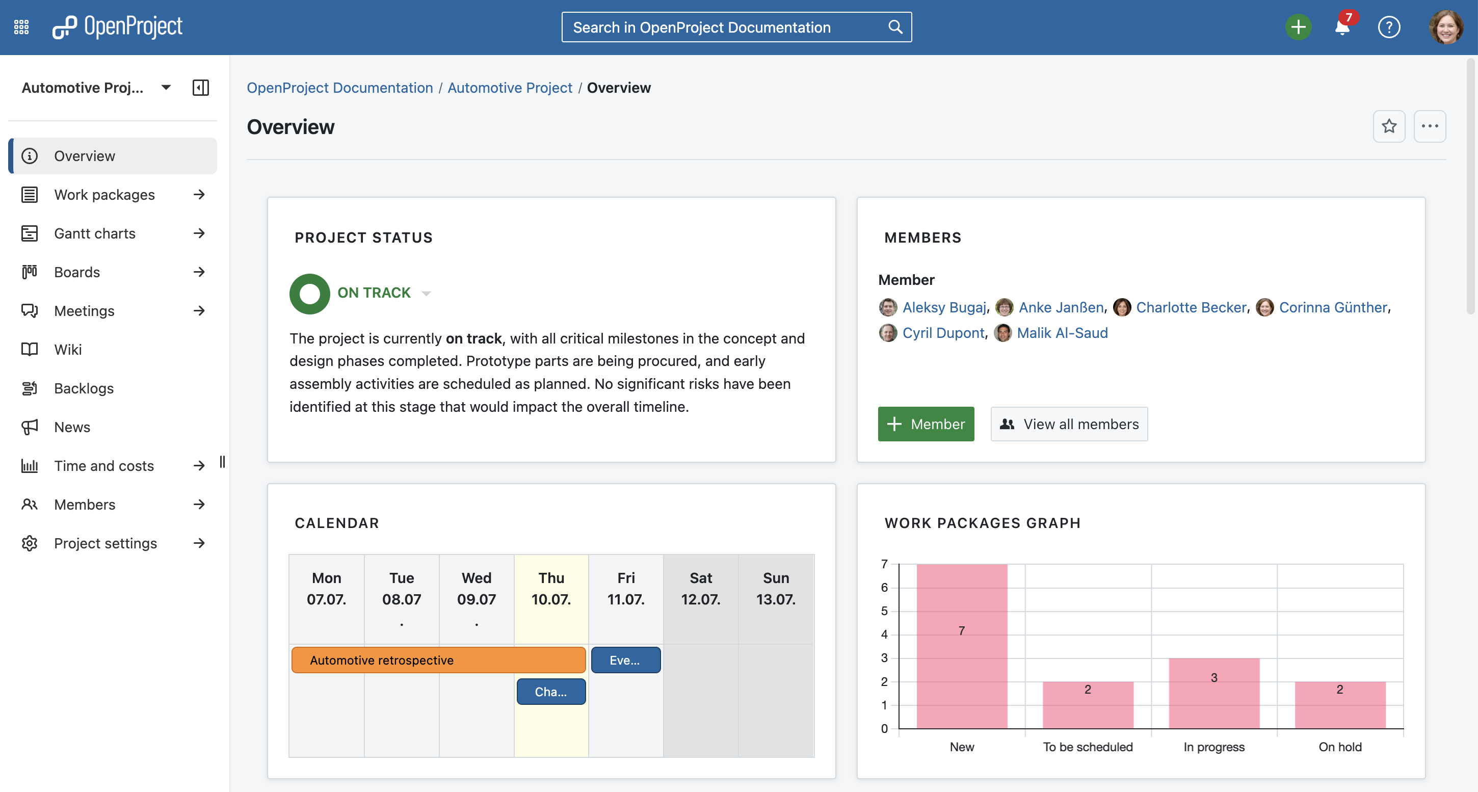This screenshot has height=792, width=1478.
Task: Open the three-dots more menu
Action: pos(1429,126)
